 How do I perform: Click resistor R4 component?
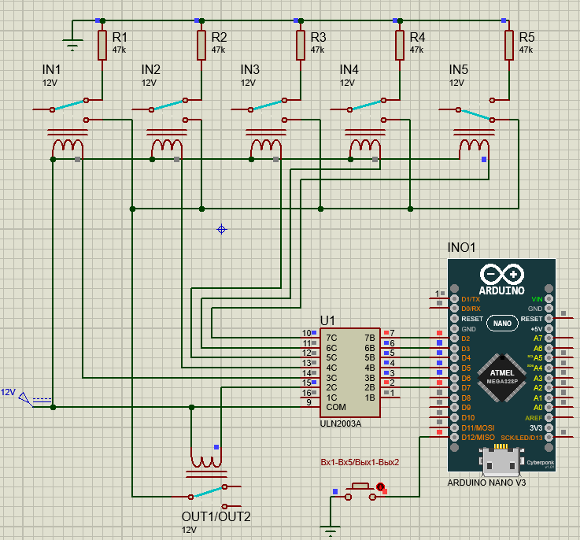400,45
